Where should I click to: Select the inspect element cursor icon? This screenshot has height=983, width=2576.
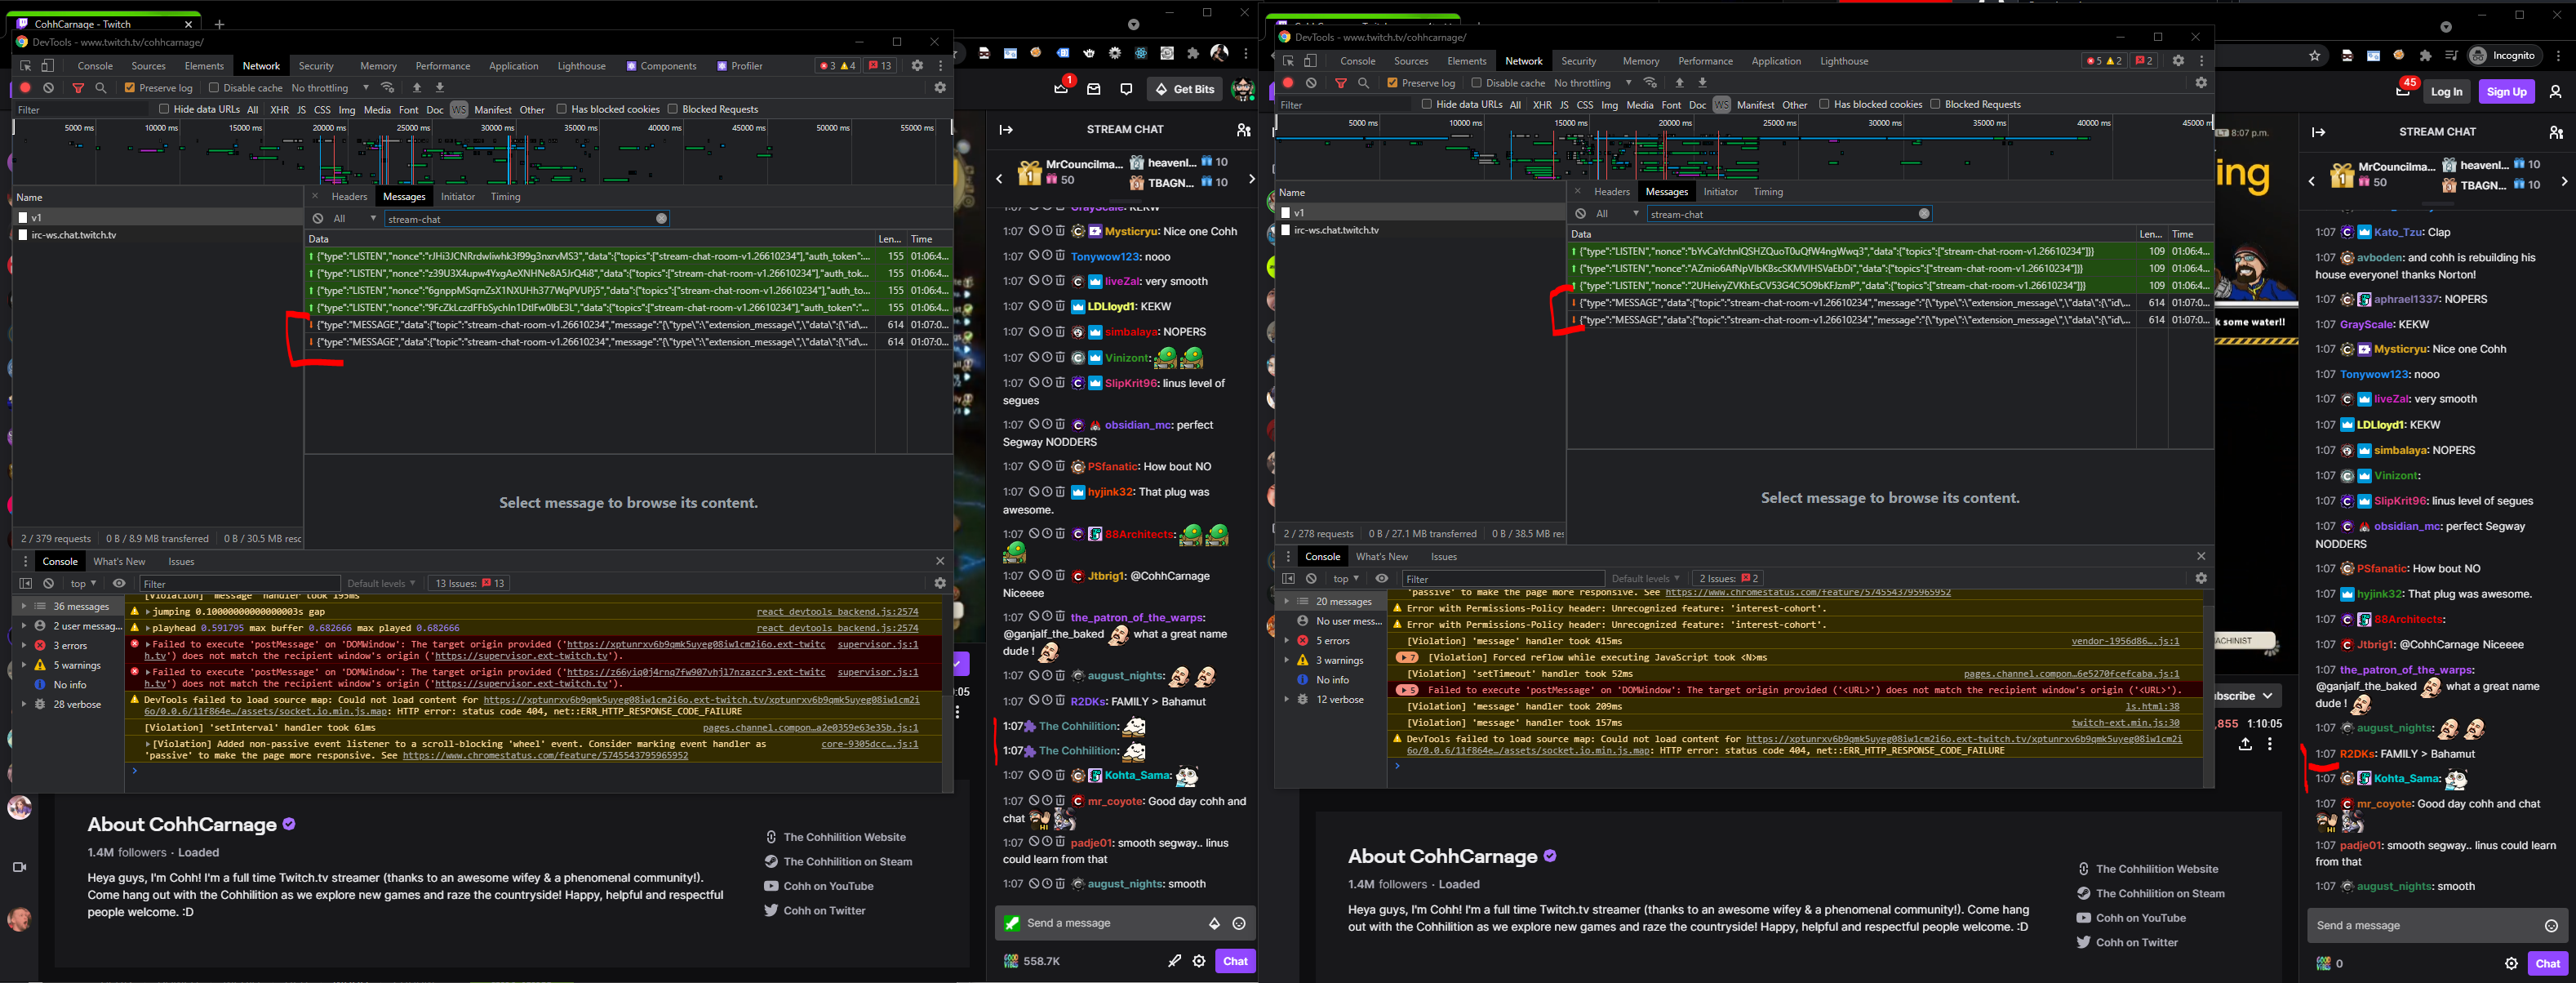click(x=26, y=65)
